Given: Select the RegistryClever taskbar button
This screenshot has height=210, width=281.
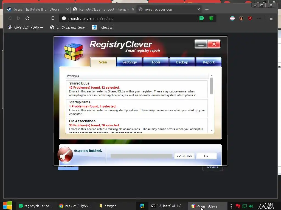Looking at the screenshot, I should pos(207,206).
